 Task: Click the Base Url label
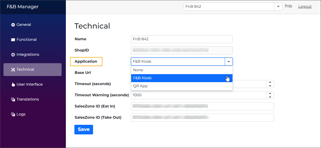click(x=83, y=73)
